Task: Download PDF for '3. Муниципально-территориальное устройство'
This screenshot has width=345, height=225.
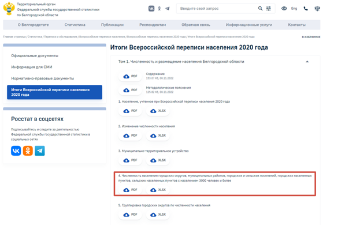Action: (x=130, y=160)
